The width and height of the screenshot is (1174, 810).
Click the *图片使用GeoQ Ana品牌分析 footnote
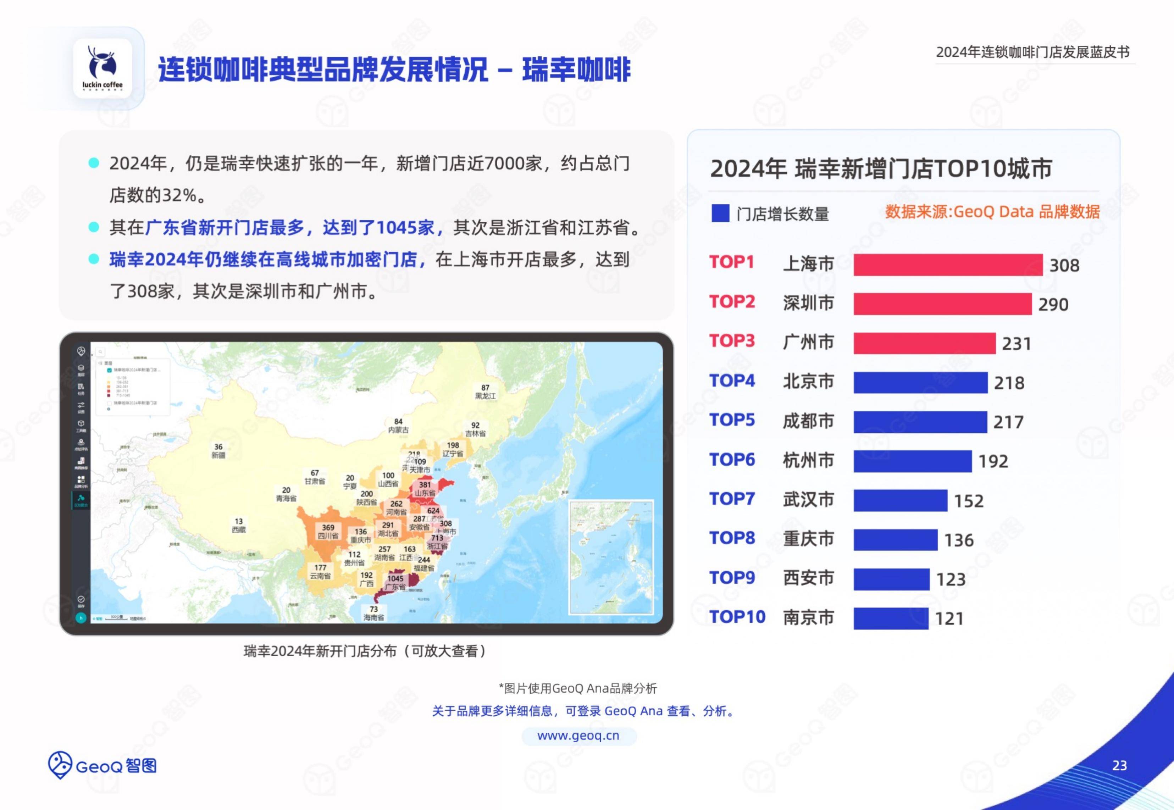coord(578,688)
